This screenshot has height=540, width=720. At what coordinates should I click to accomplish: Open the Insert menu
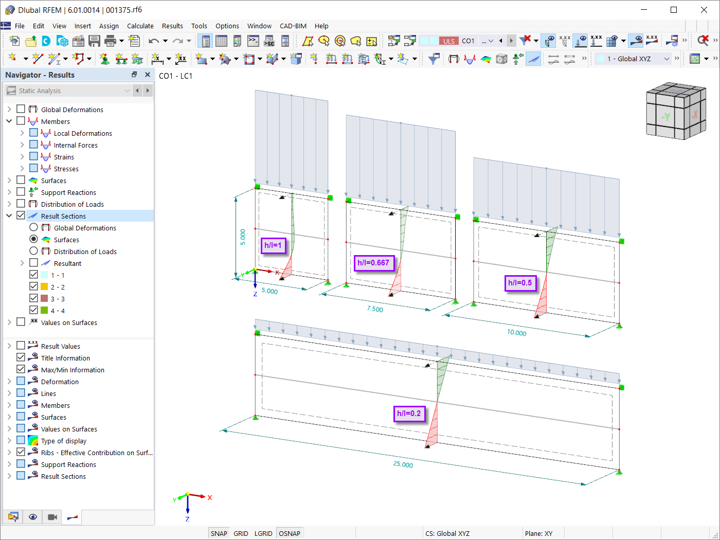pyautogui.click(x=82, y=26)
